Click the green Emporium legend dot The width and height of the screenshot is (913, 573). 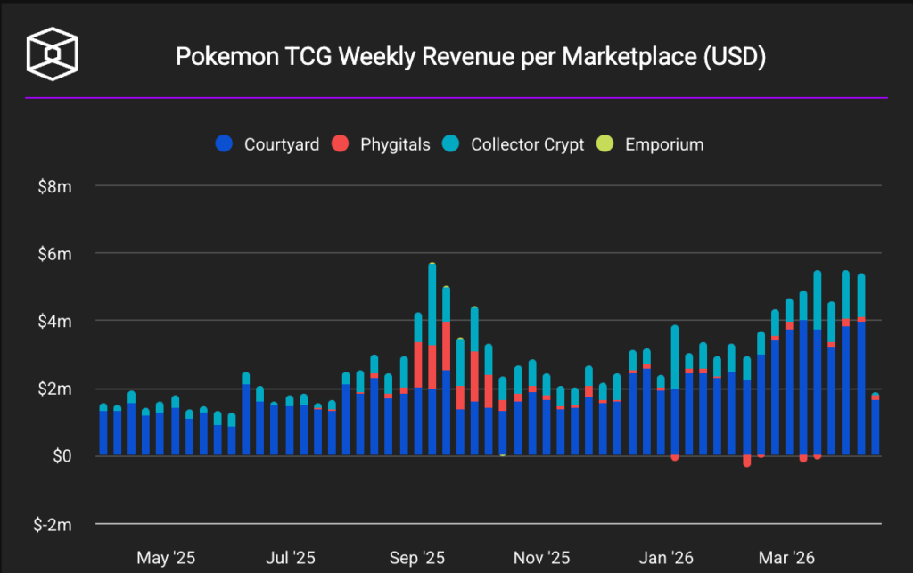pos(605,144)
